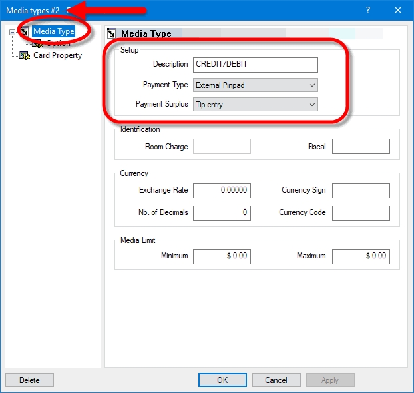Select the Media Limit Maximum field
414x393 pixels.
click(x=361, y=256)
